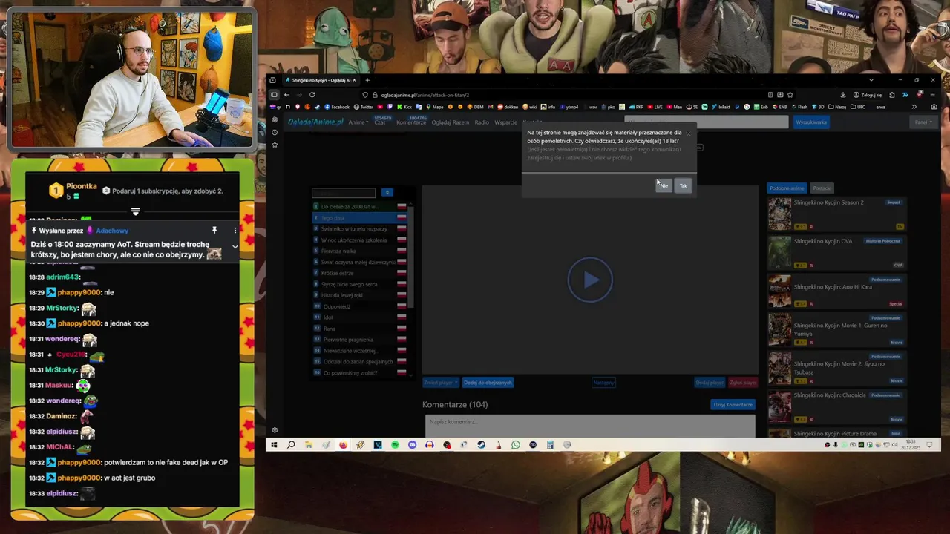Open the Twitter bookmark
Screen dimensions: 950x534
point(364,107)
